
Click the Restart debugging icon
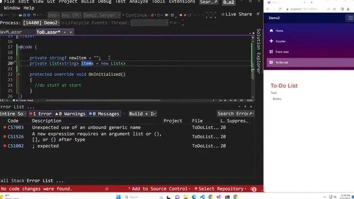(189, 15)
